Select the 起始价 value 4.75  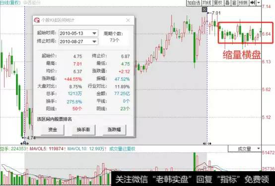pos(78,56)
